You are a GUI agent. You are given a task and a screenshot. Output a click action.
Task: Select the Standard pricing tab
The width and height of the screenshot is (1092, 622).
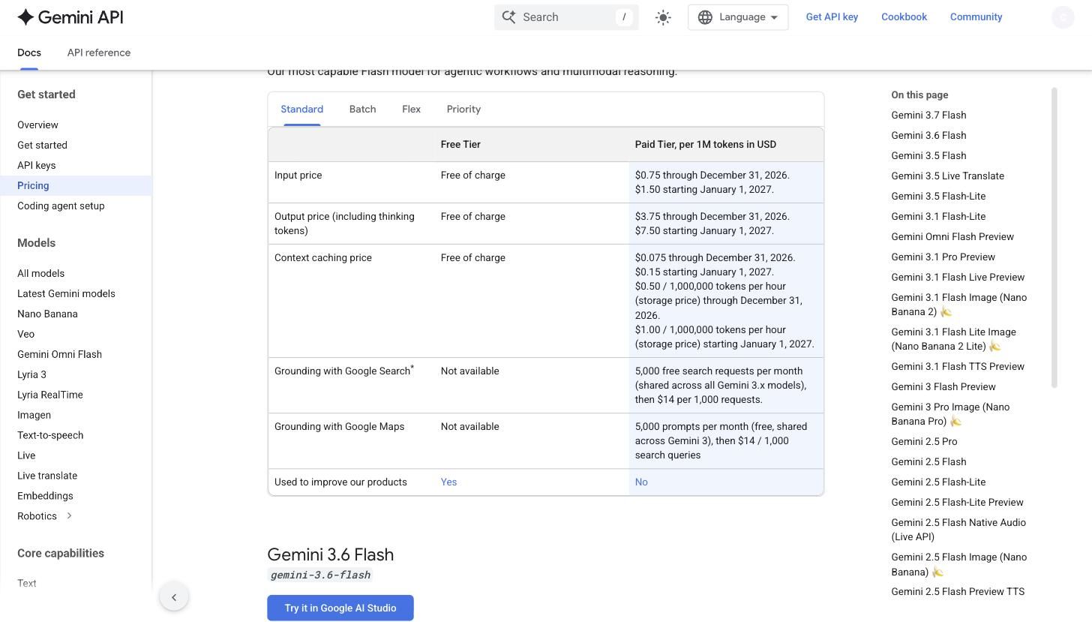302,110
